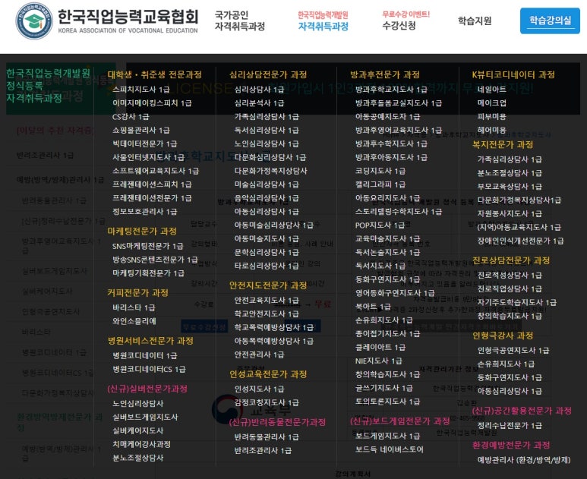587x479 pixels.
Task: Choose 장애인인식개선전문가 1급
Action: tap(520, 241)
